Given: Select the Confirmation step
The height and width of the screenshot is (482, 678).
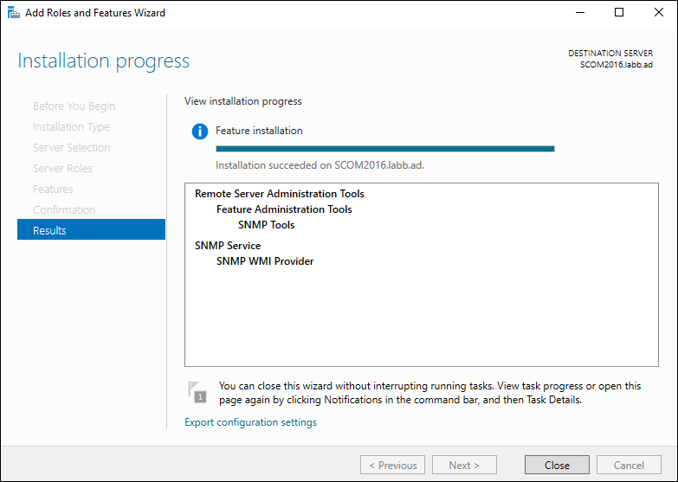Looking at the screenshot, I should [x=64, y=209].
